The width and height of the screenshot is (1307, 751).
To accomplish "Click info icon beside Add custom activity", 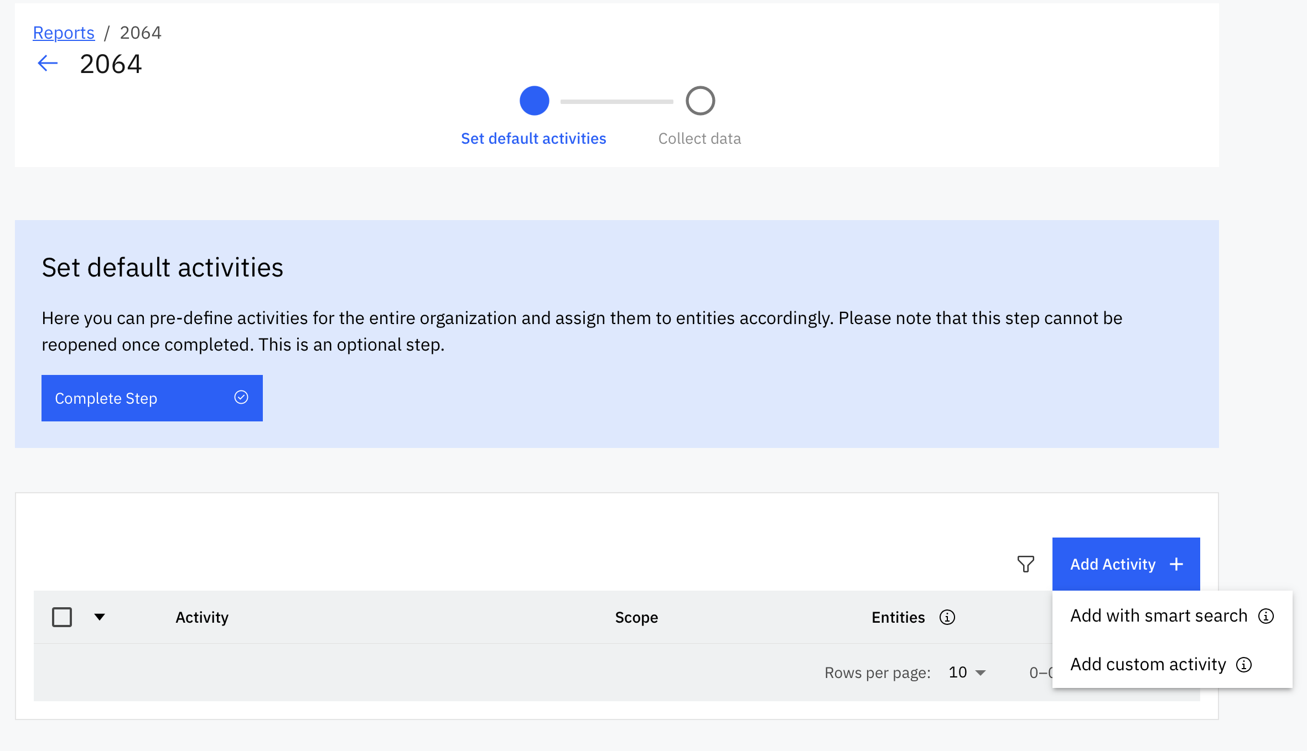I will point(1244,664).
